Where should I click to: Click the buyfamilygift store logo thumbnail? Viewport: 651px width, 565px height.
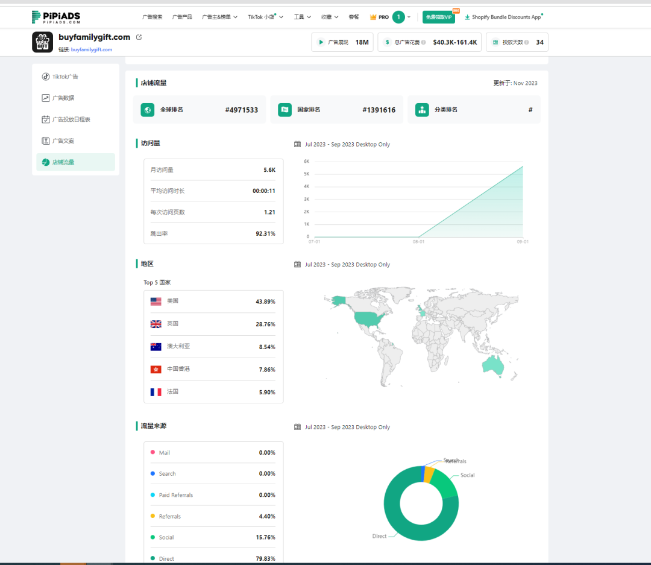tap(42, 42)
